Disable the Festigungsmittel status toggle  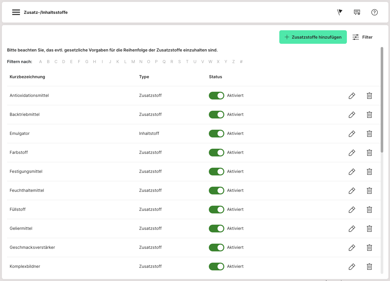(x=217, y=172)
